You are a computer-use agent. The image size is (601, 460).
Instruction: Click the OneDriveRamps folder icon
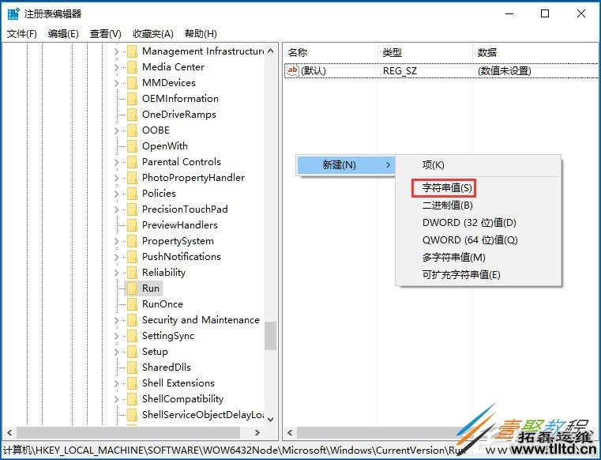point(132,115)
